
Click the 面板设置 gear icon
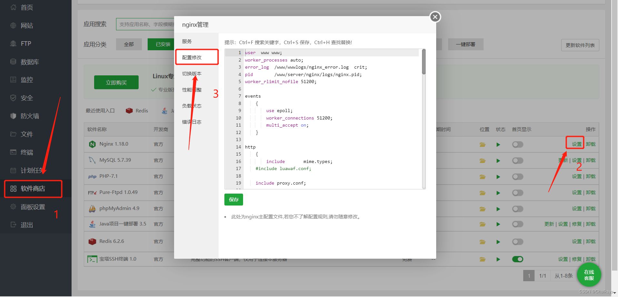[13, 207]
